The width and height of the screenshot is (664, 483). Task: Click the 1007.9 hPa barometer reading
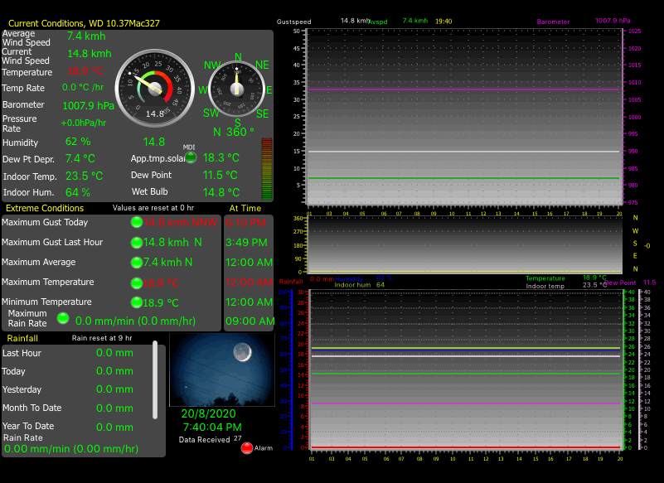88,105
